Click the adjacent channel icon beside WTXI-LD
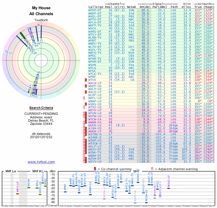 pos(84,107)
